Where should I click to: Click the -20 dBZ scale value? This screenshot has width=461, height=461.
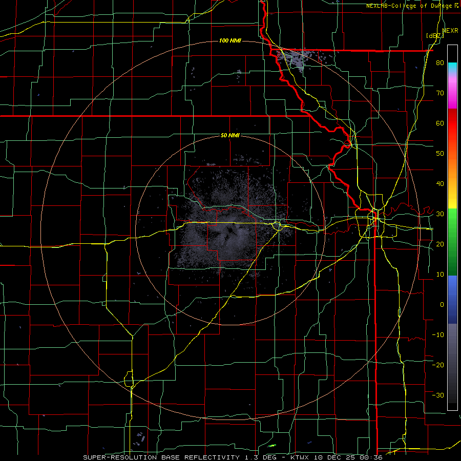tap(438, 365)
